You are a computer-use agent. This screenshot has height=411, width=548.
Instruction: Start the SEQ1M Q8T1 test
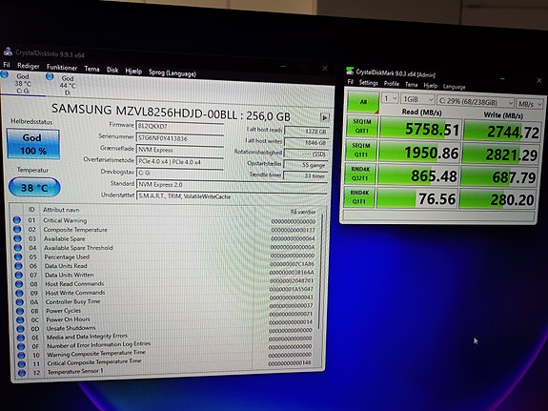coord(362,126)
